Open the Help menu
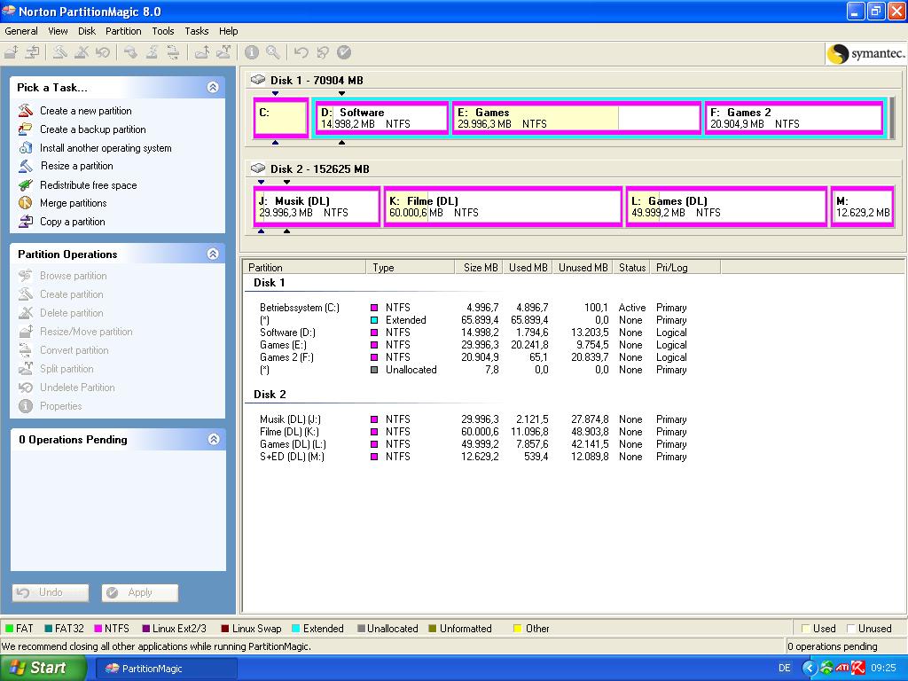The height and width of the screenshot is (681, 908). pos(228,31)
